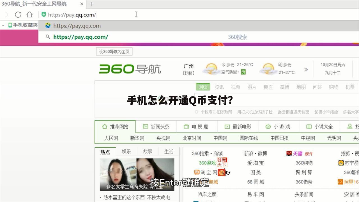Image resolution: width=359 pixels, height=202 pixels.
Task: Open the 360导航 logo
Action: (x=130, y=69)
